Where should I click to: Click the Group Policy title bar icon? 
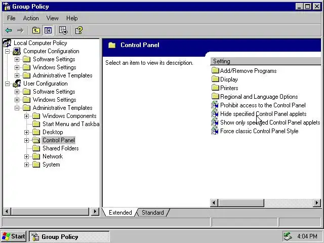point(7,7)
